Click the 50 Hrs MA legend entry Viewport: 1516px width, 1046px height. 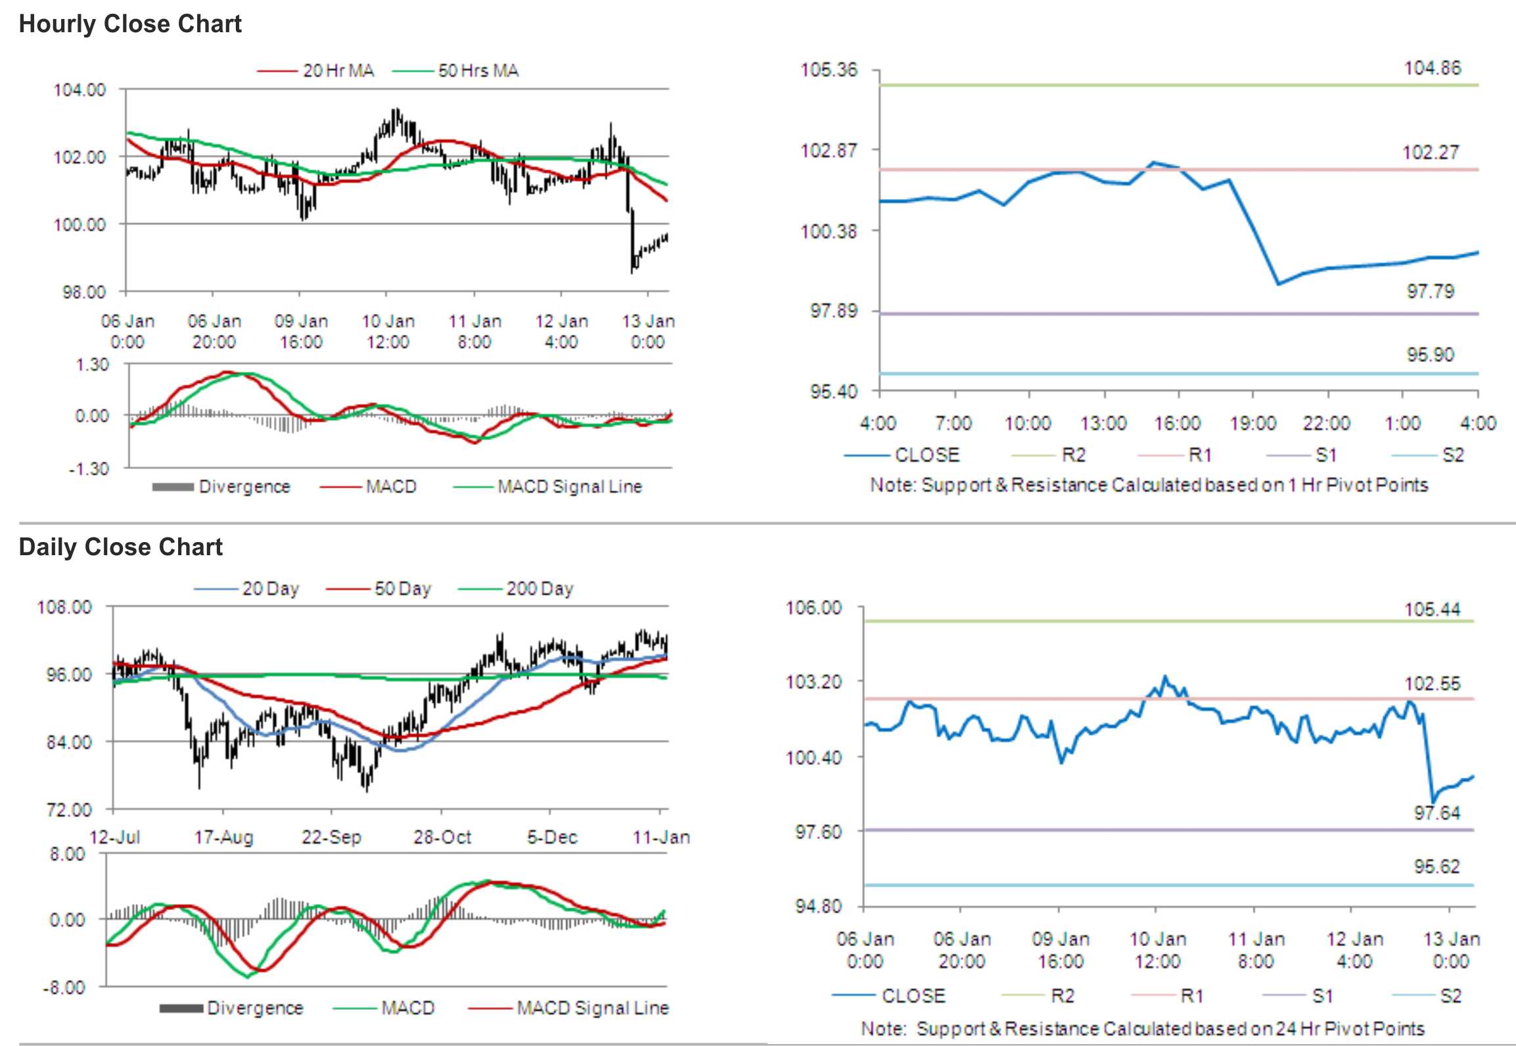478,70
